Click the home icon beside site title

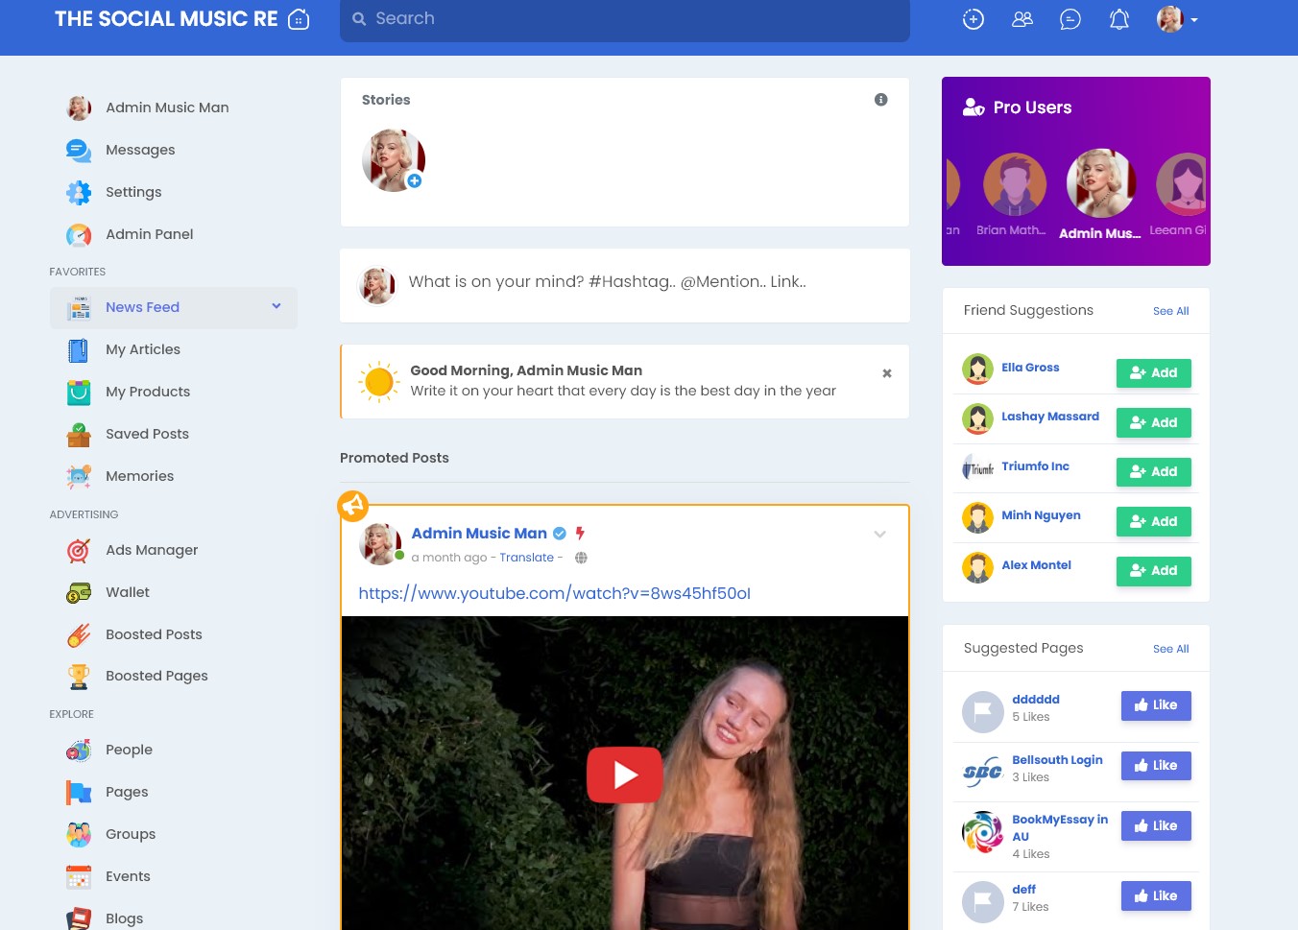coord(299,19)
